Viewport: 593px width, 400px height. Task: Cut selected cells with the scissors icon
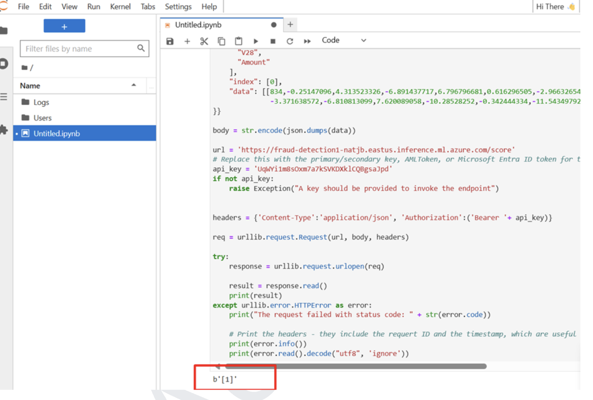tap(204, 41)
